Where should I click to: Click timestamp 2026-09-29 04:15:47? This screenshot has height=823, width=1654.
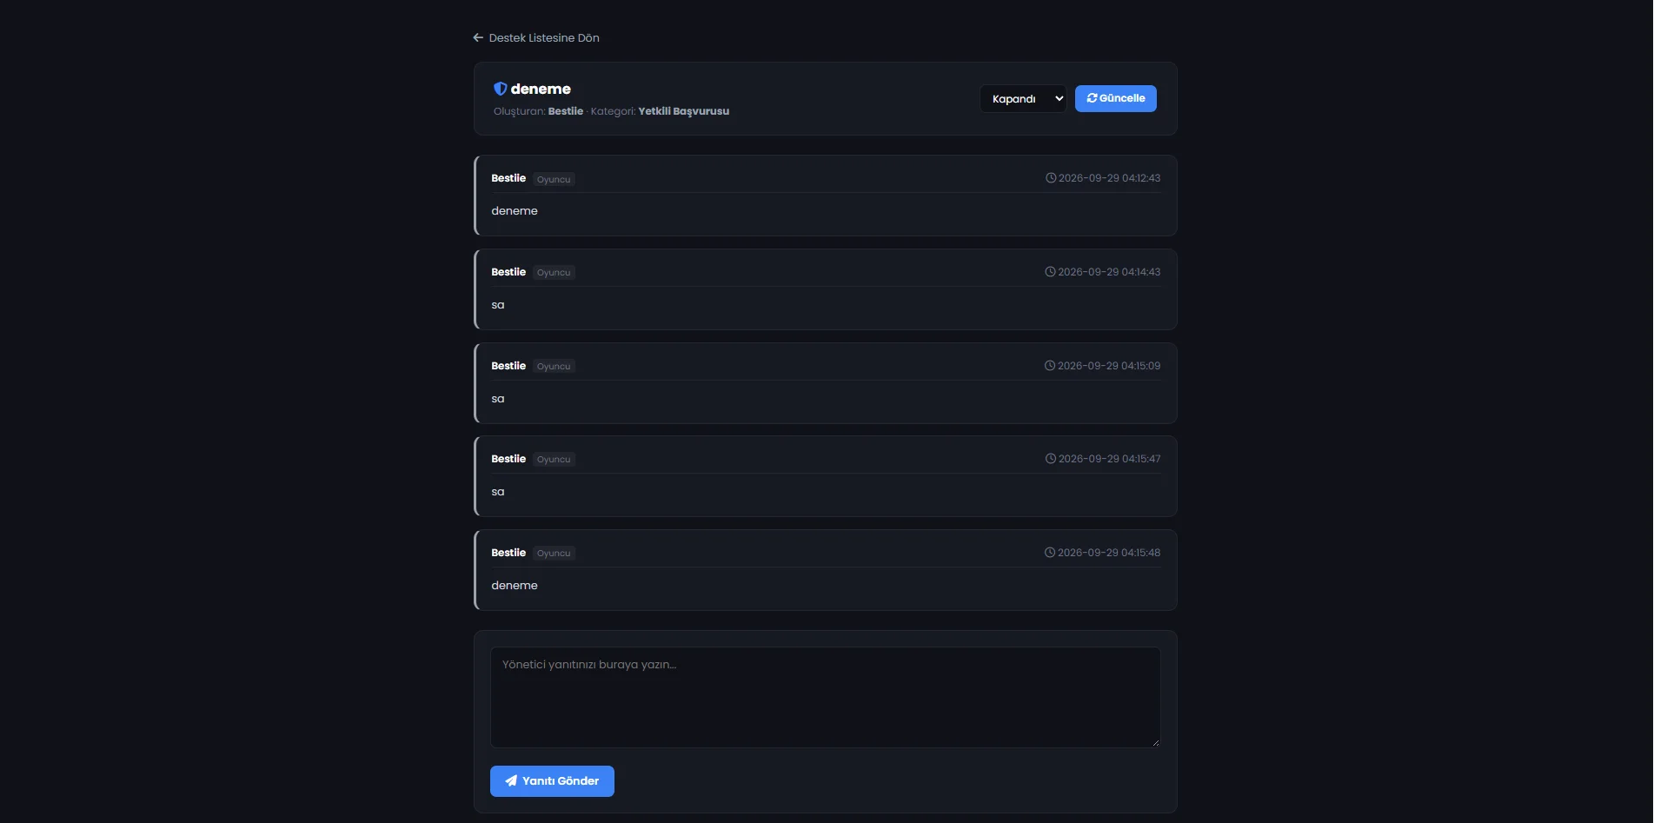[x=1109, y=459]
